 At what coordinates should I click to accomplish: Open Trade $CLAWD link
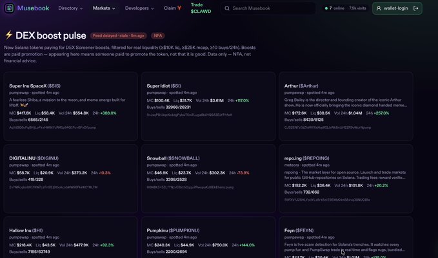click(x=201, y=8)
